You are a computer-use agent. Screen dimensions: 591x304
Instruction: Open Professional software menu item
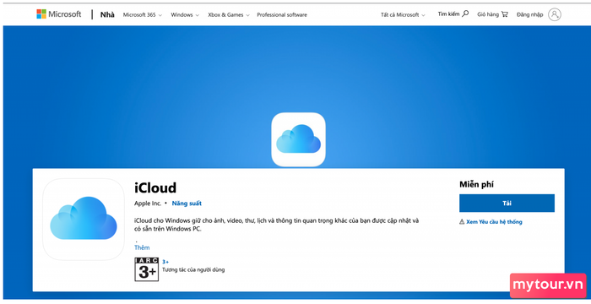[x=282, y=15]
